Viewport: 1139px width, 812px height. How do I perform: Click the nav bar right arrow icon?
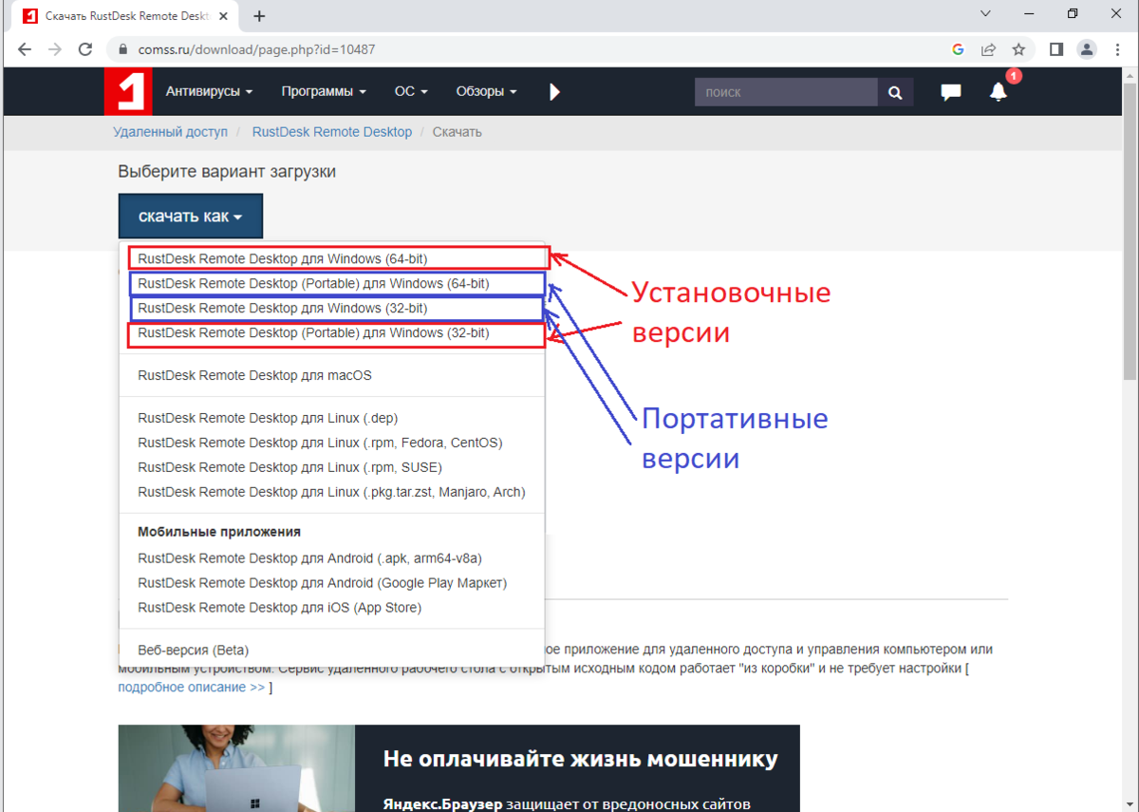[x=555, y=92]
